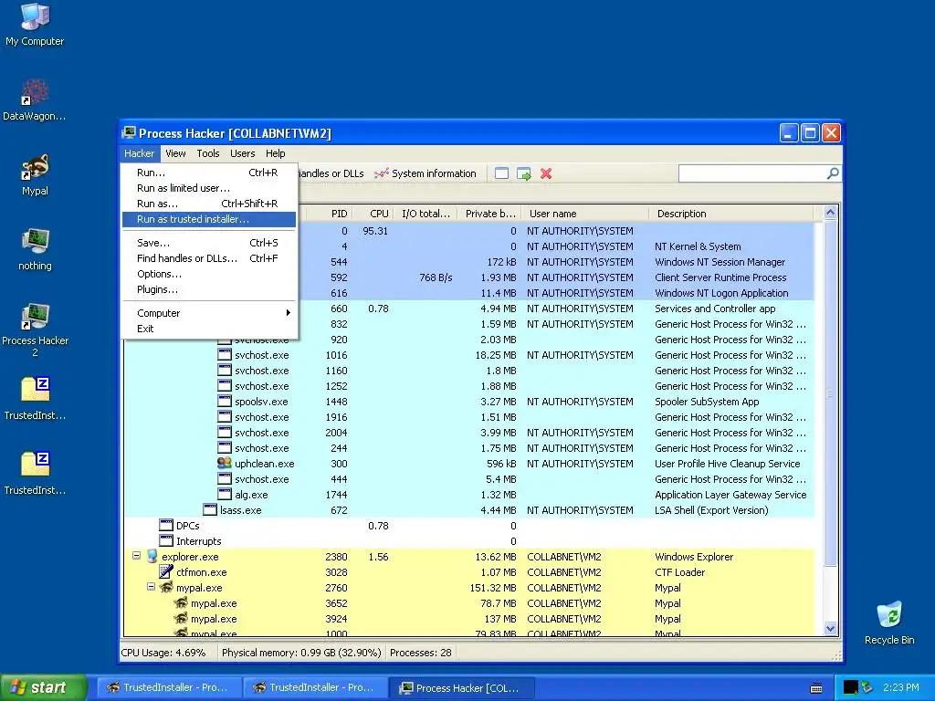Choose Find handles or DLLs... menu entry
Screen dimensions: 935x701
[209, 258]
